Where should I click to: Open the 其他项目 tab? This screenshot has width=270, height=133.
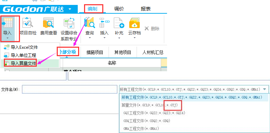click(123, 52)
